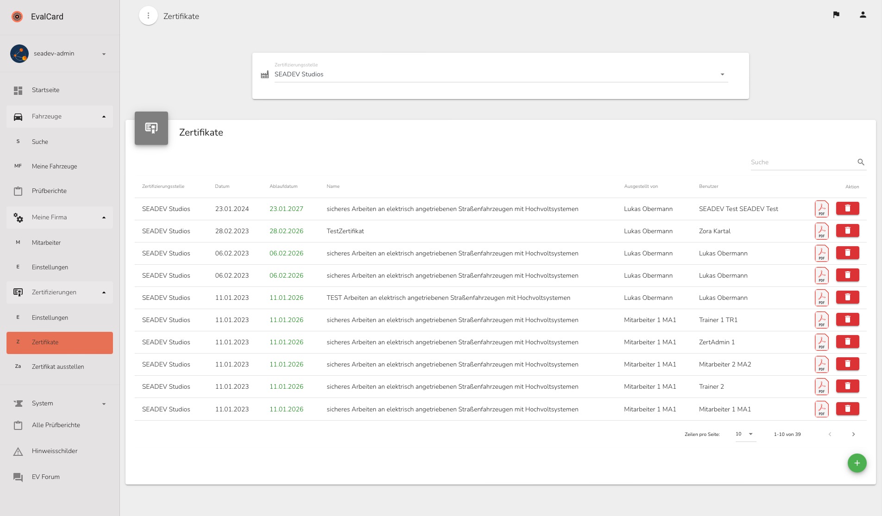This screenshot has height=516, width=882.
Task: Download the PDF for TestZertifikat row
Action: pos(821,230)
